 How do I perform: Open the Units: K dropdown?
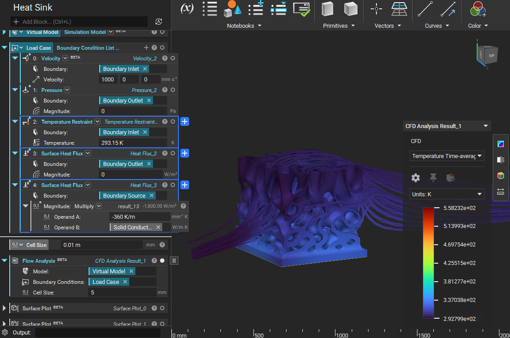point(447,194)
